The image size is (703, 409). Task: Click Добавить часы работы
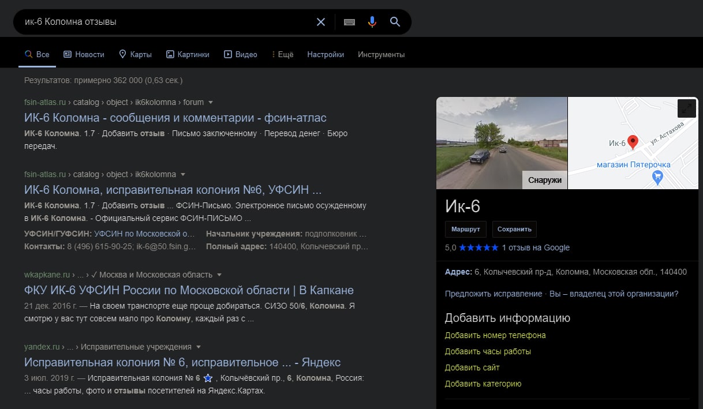(488, 351)
